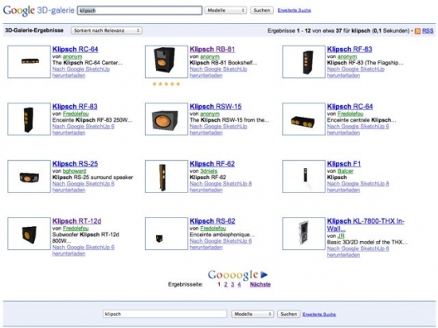
Task: Open the Klipsch RF-62 model link
Action: (x=213, y=163)
